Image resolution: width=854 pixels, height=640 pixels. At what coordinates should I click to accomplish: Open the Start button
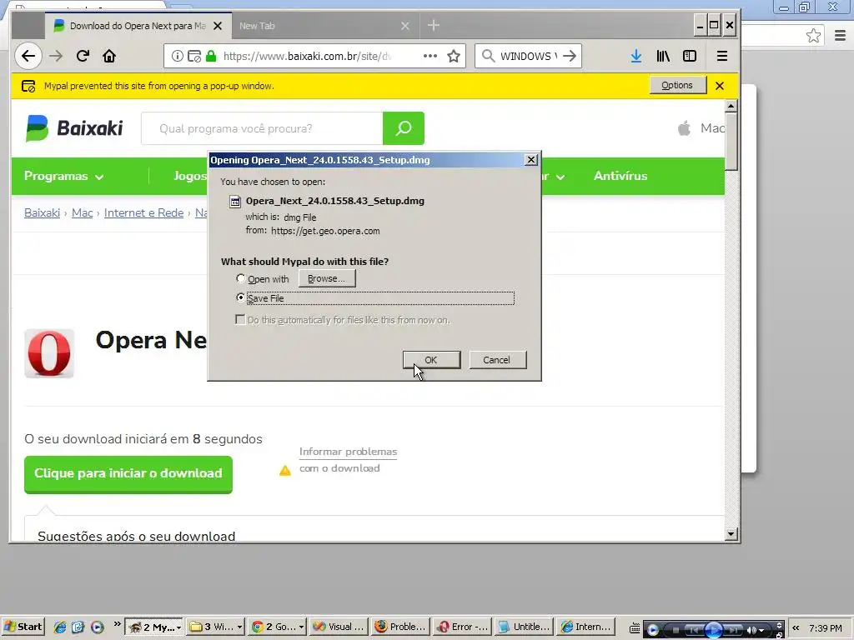pos(23,627)
